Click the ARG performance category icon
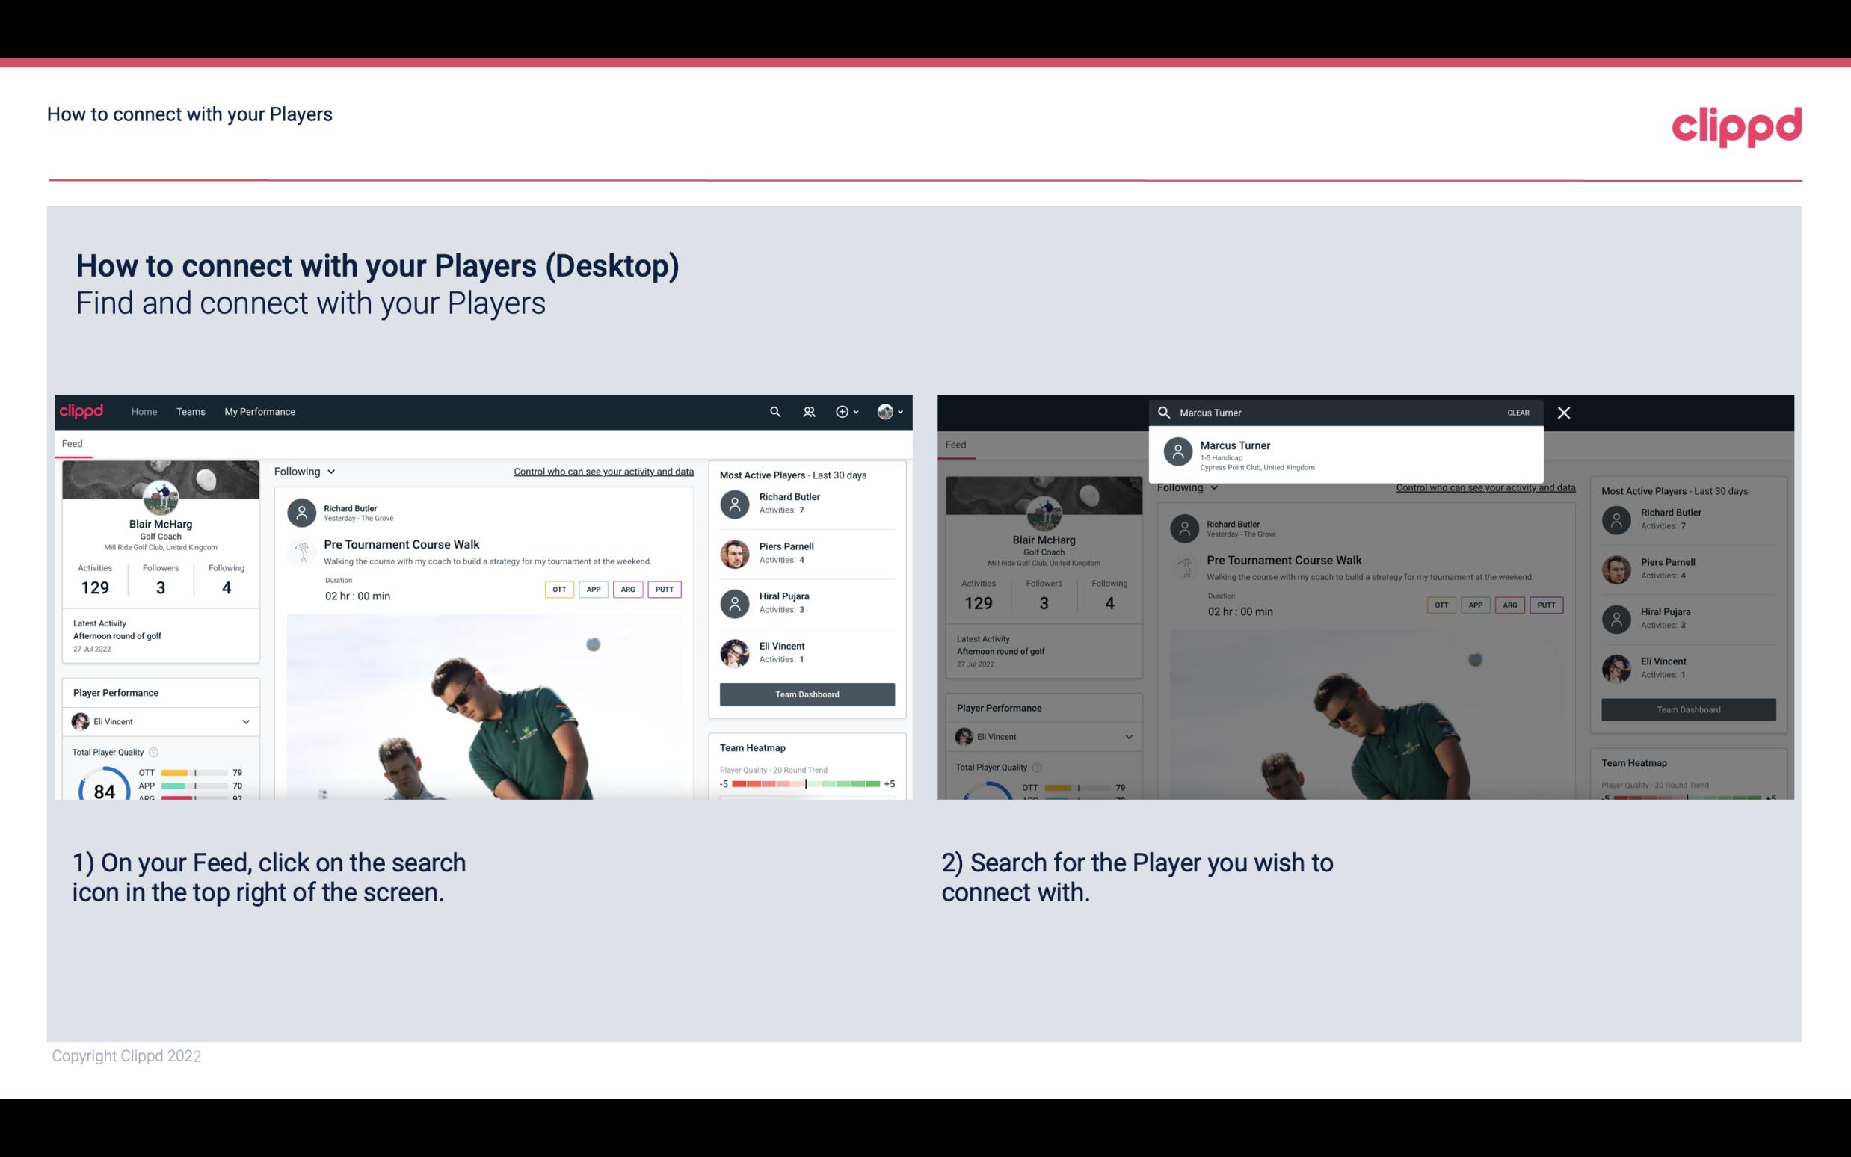 click(x=628, y=587)
